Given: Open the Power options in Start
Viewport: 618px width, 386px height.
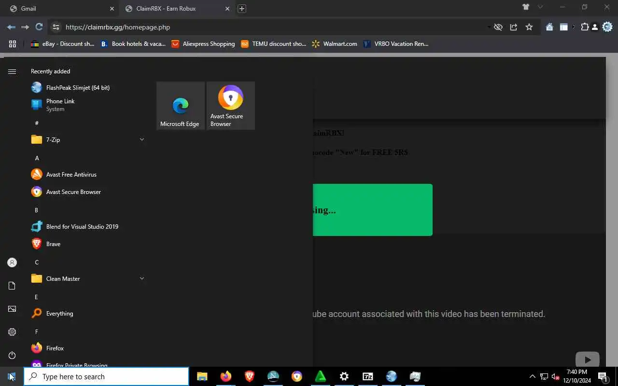Looking at the screenshot, I should click(x=12, y=355).
